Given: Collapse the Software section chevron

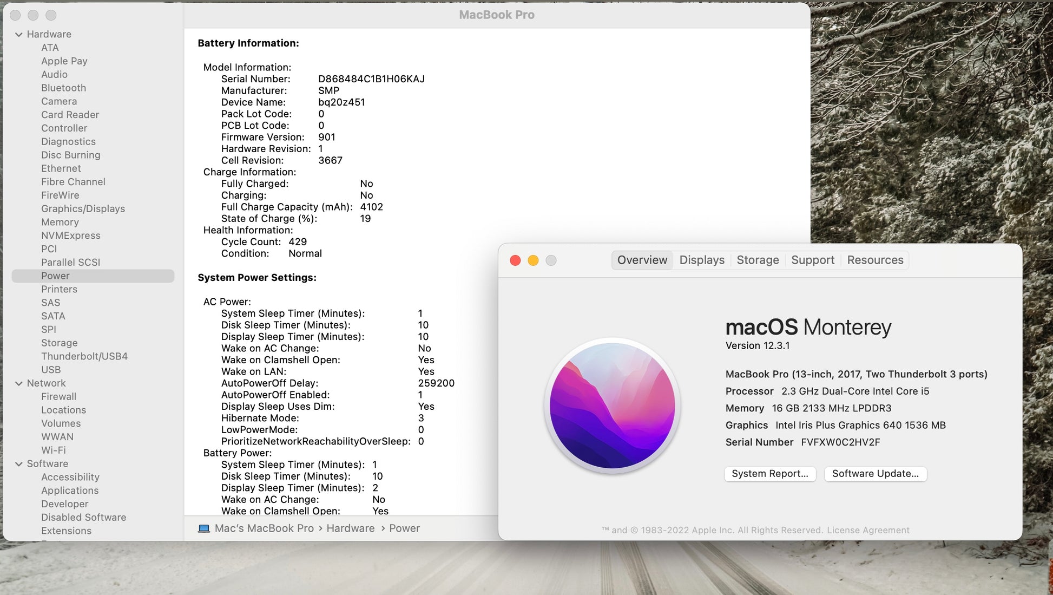Looking at the screenshot, I should tap(19, 464).
